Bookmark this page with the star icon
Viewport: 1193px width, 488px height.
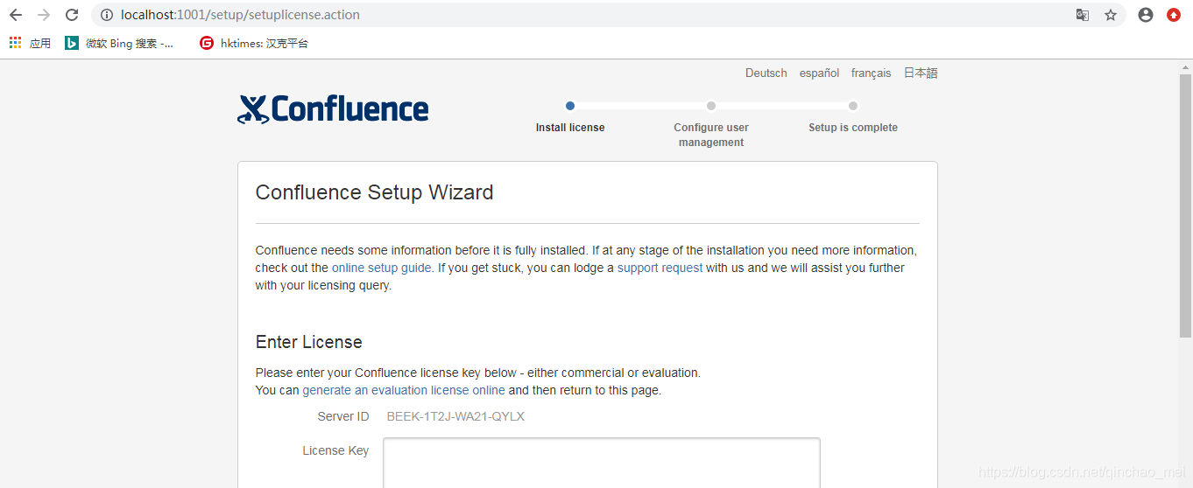click(1111, 15)
